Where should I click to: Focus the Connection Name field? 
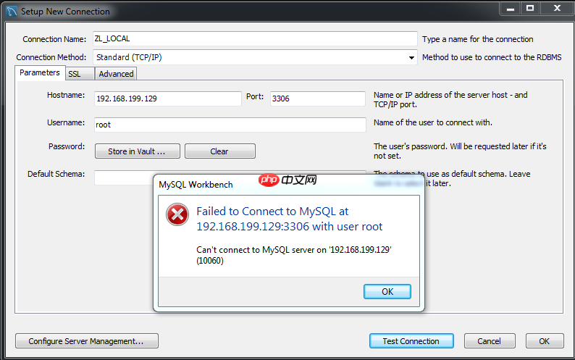(255, 39)
